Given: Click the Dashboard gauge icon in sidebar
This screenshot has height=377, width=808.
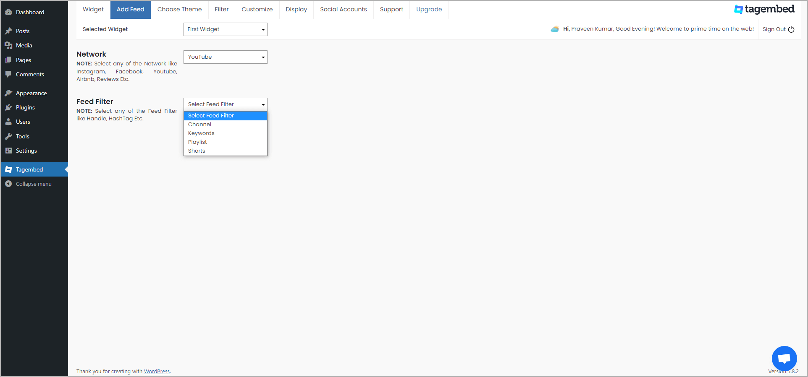Looking at the screenshot, I should point(8,12).
